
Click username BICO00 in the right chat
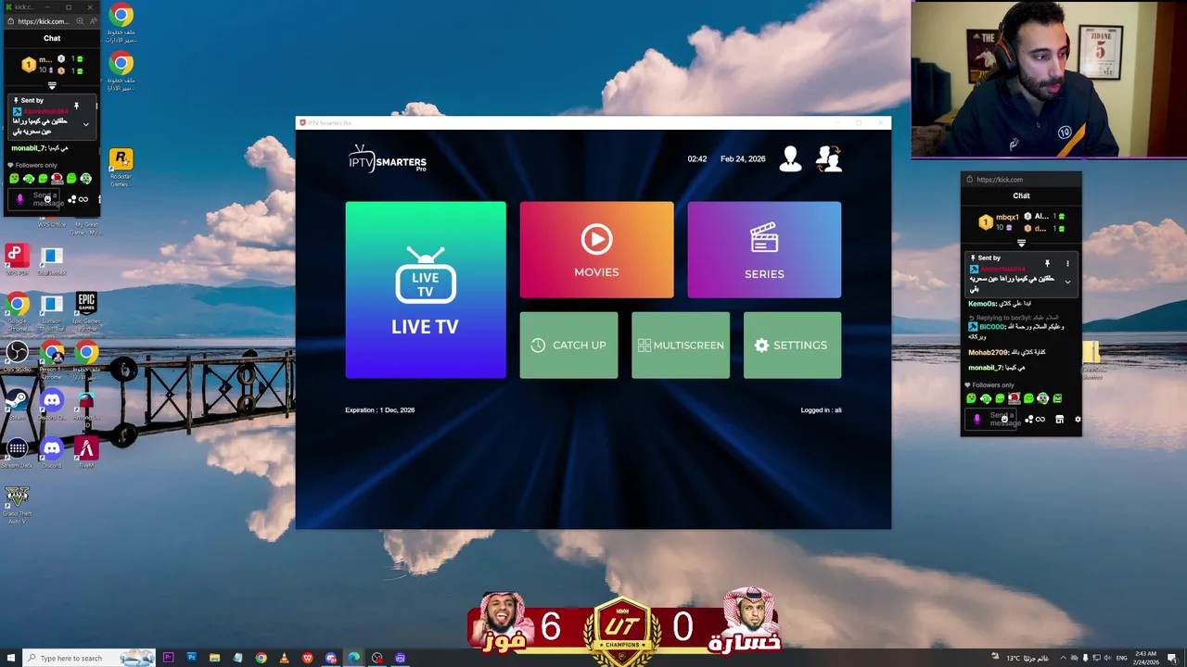(x=991, y=327)
